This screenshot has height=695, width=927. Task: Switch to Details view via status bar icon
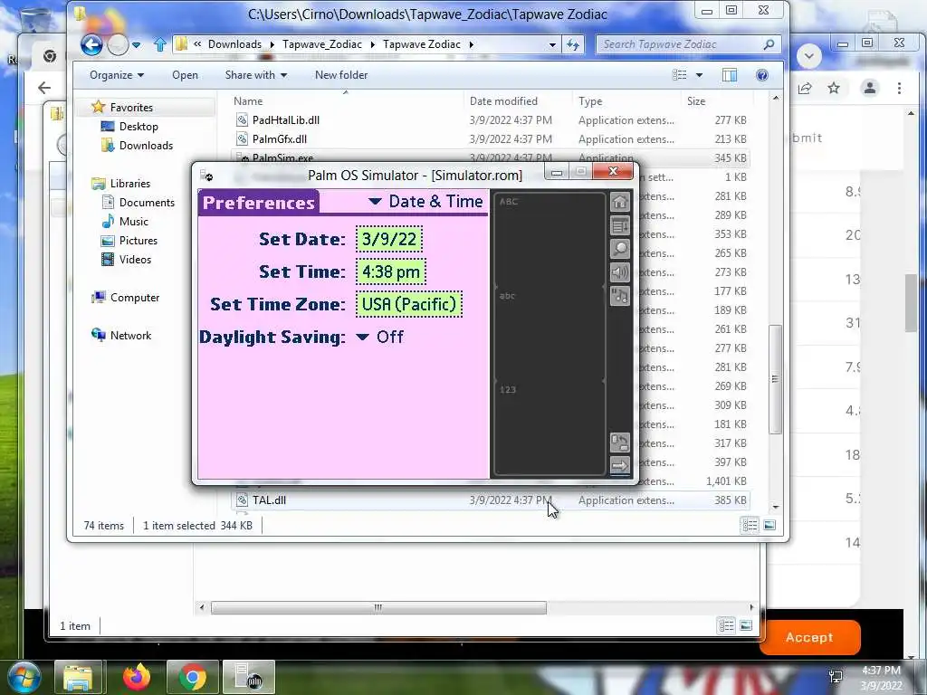click(x=750, y=526)
